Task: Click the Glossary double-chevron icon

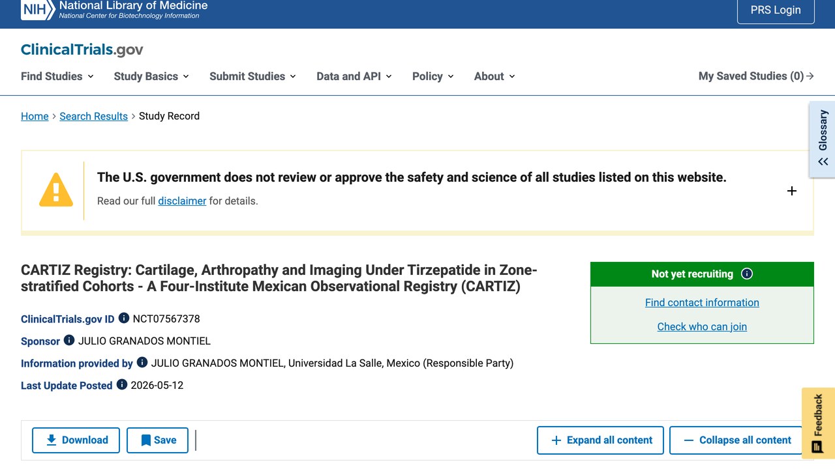Action: (x=823, y=162)
